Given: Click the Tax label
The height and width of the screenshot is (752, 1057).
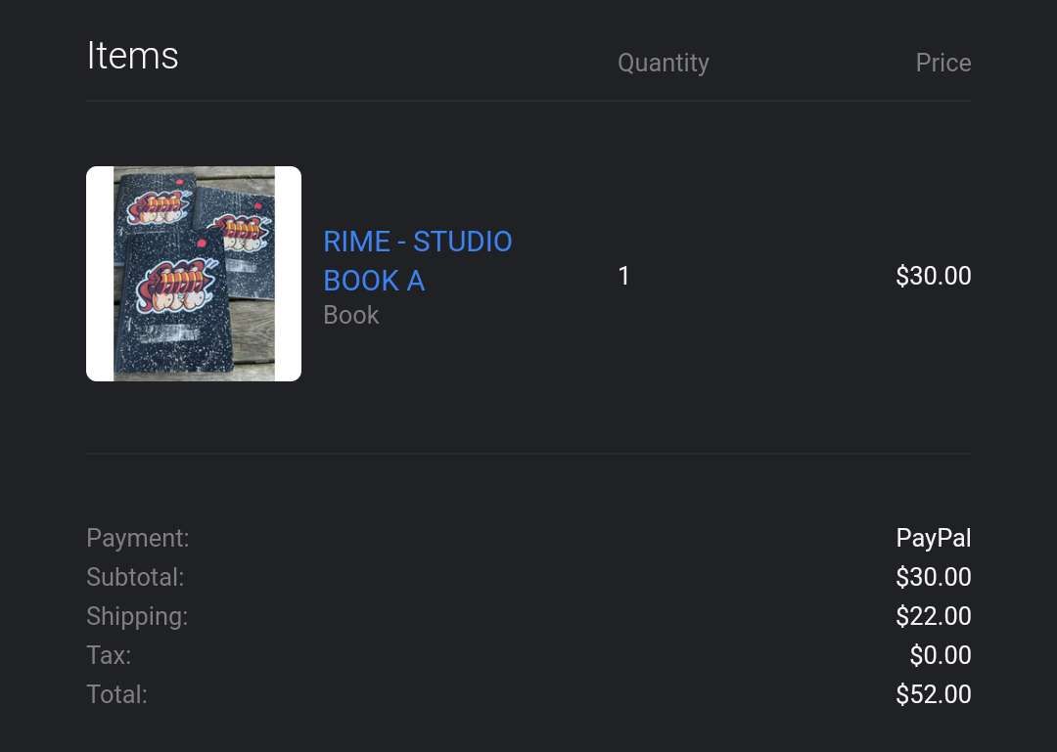Looking at the screenshot, I should coord(108,655).
